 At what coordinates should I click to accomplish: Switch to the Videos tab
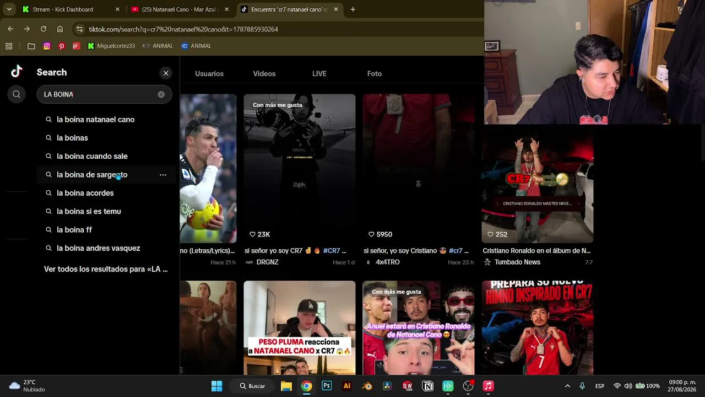(x=264, y=73)
